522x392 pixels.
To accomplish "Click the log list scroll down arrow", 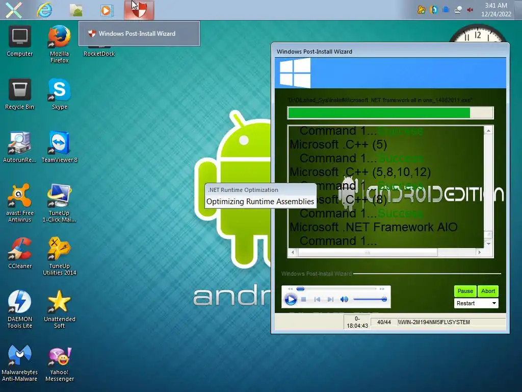I will [x=488, y=243].
